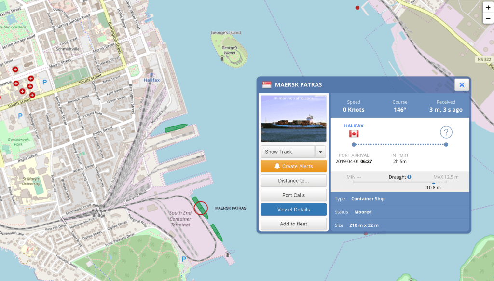Create alerts for this vessel
Screen dimensions: 494x281
click(x=293, y=166)
